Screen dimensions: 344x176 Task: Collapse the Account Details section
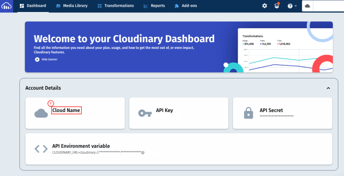328,88
